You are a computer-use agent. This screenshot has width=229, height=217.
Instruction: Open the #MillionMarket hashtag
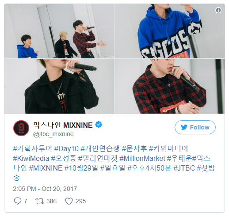142,158
